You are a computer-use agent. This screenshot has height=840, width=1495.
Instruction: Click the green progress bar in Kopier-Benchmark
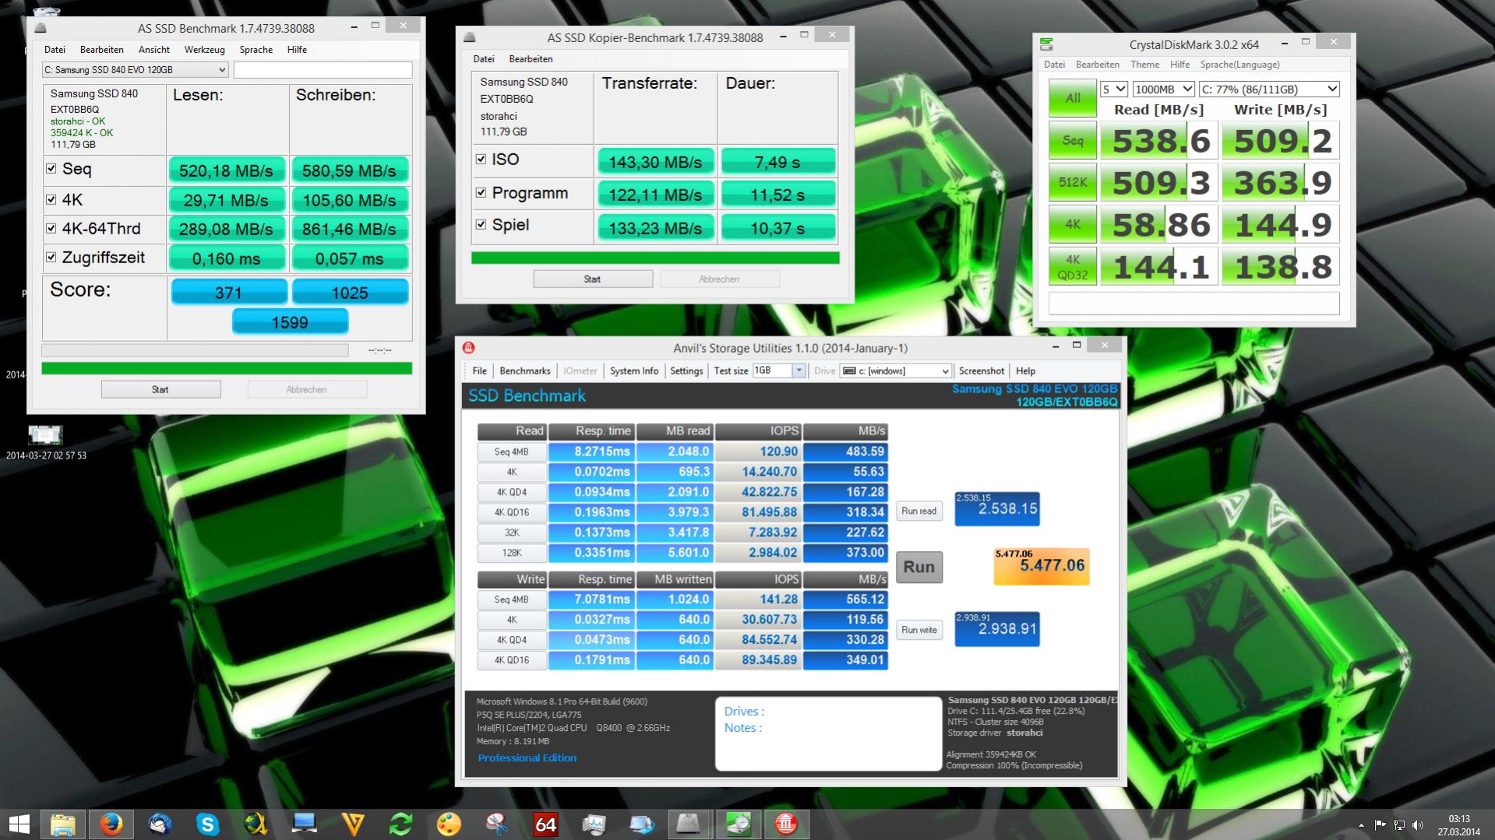click(x=655, y=258)
